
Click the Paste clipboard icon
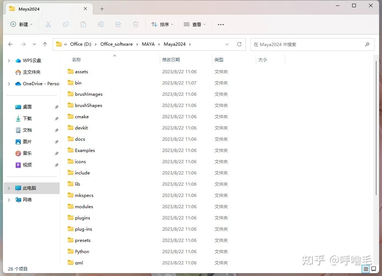(83, 24)
